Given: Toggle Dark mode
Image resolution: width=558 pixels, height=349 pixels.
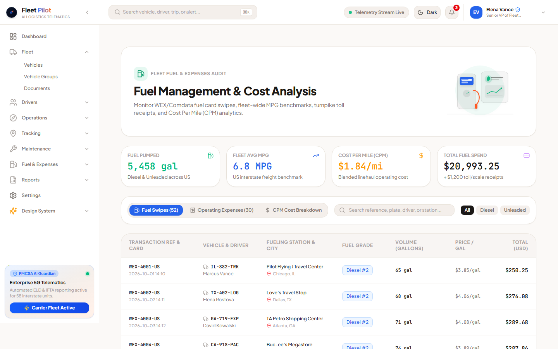Looking at the screenshot, I should pos(427,12).
